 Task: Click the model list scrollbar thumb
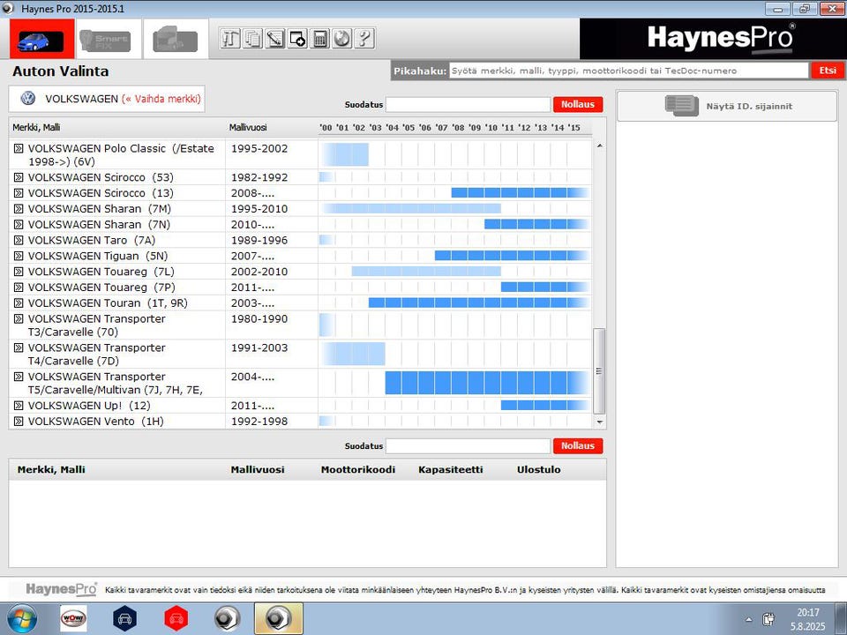598,371
